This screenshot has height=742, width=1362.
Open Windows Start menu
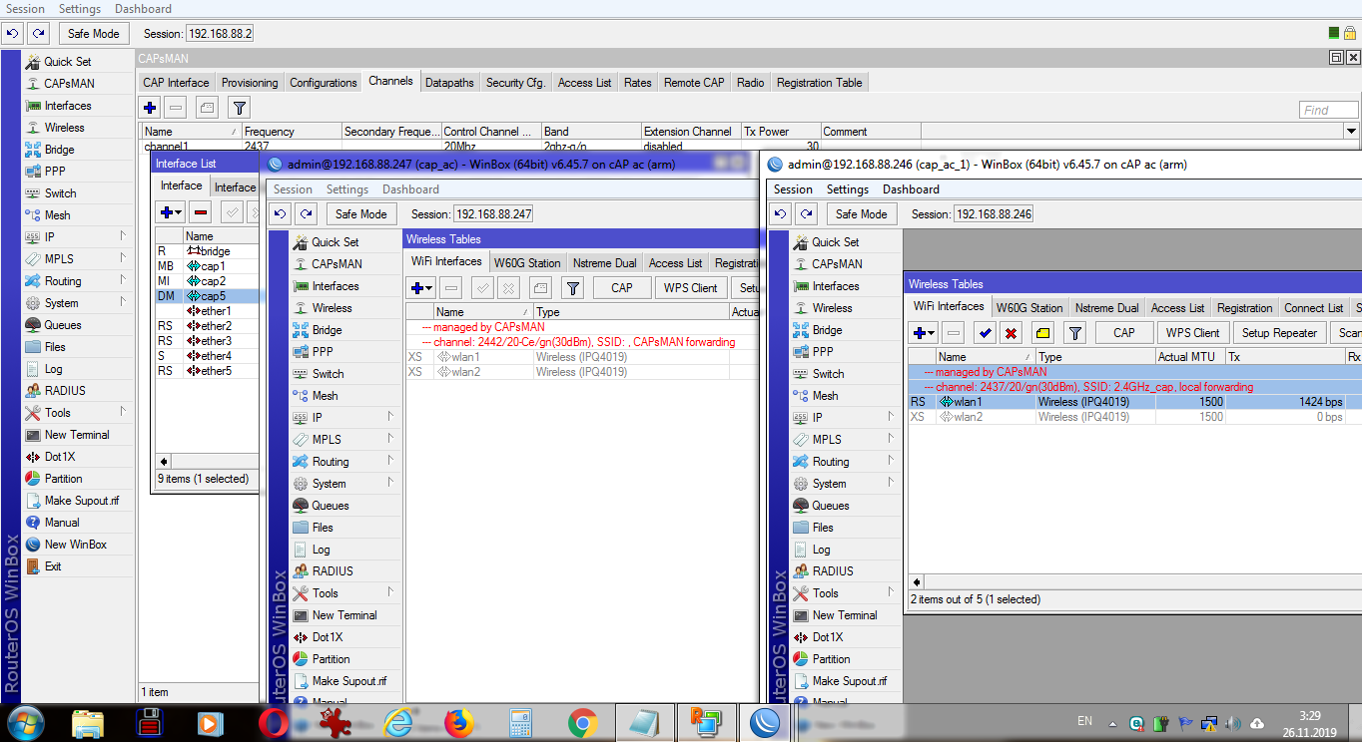click(x=25, y=722)
